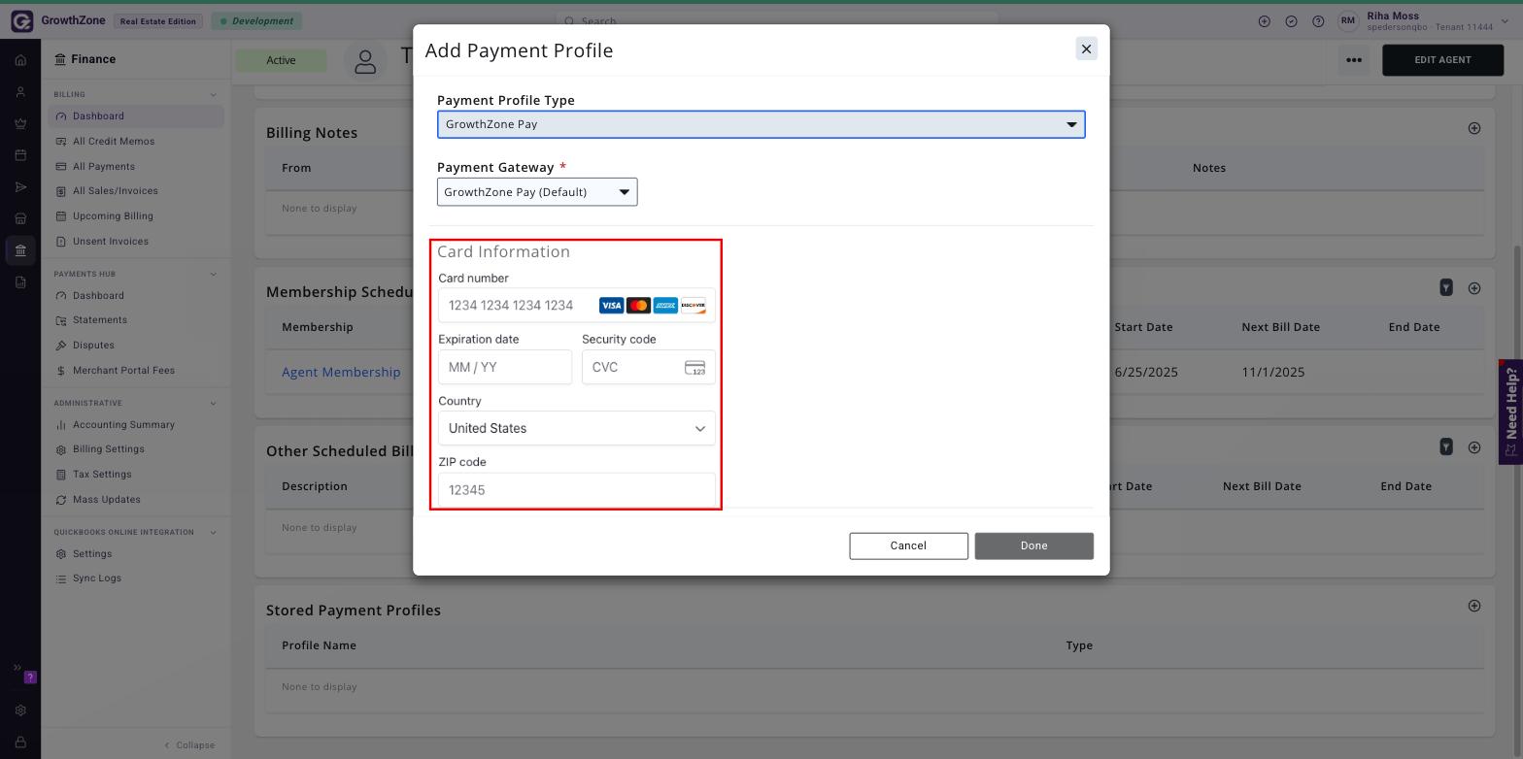Open the Riha Moss user menu
Viewport: 1523px width, 759px height.
coord(1423,20)
